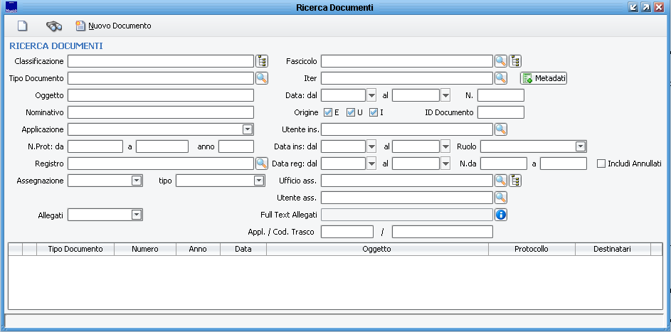Click the binoculars search icon
This screenshot has height=332, width=671.
point(54,26)
